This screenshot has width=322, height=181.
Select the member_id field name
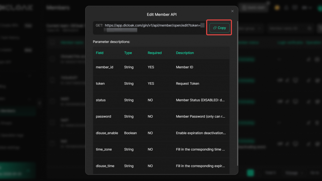(x=104, y=67)
